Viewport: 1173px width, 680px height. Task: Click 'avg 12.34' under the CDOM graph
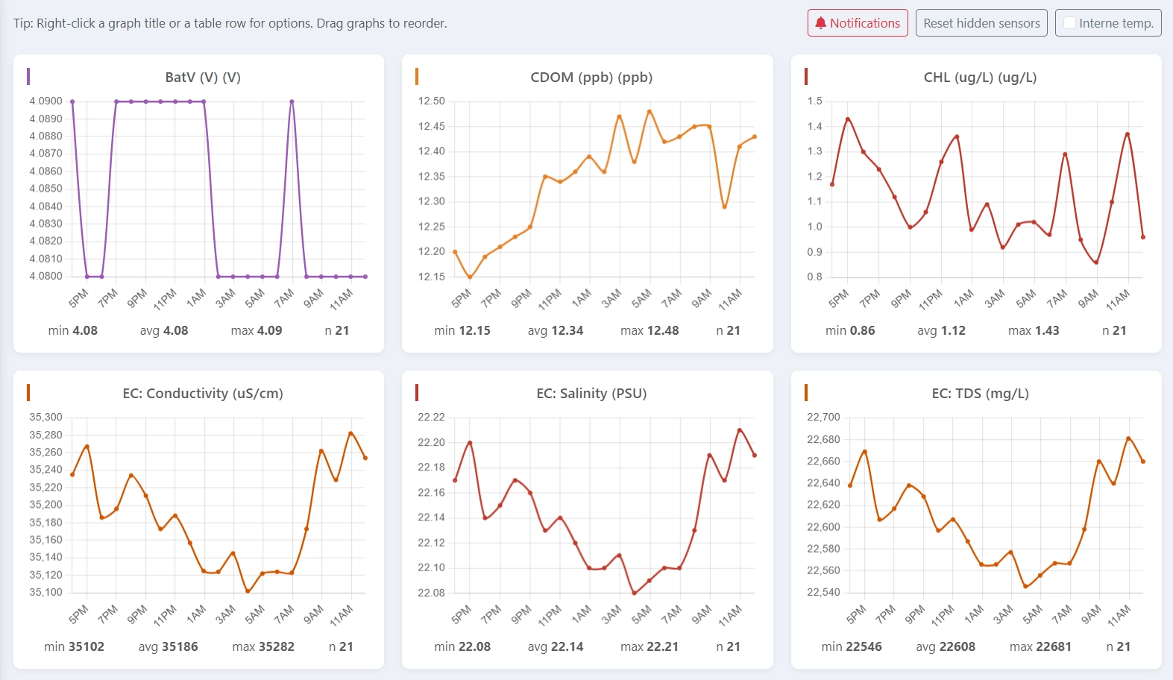click(x=556, y=330)
